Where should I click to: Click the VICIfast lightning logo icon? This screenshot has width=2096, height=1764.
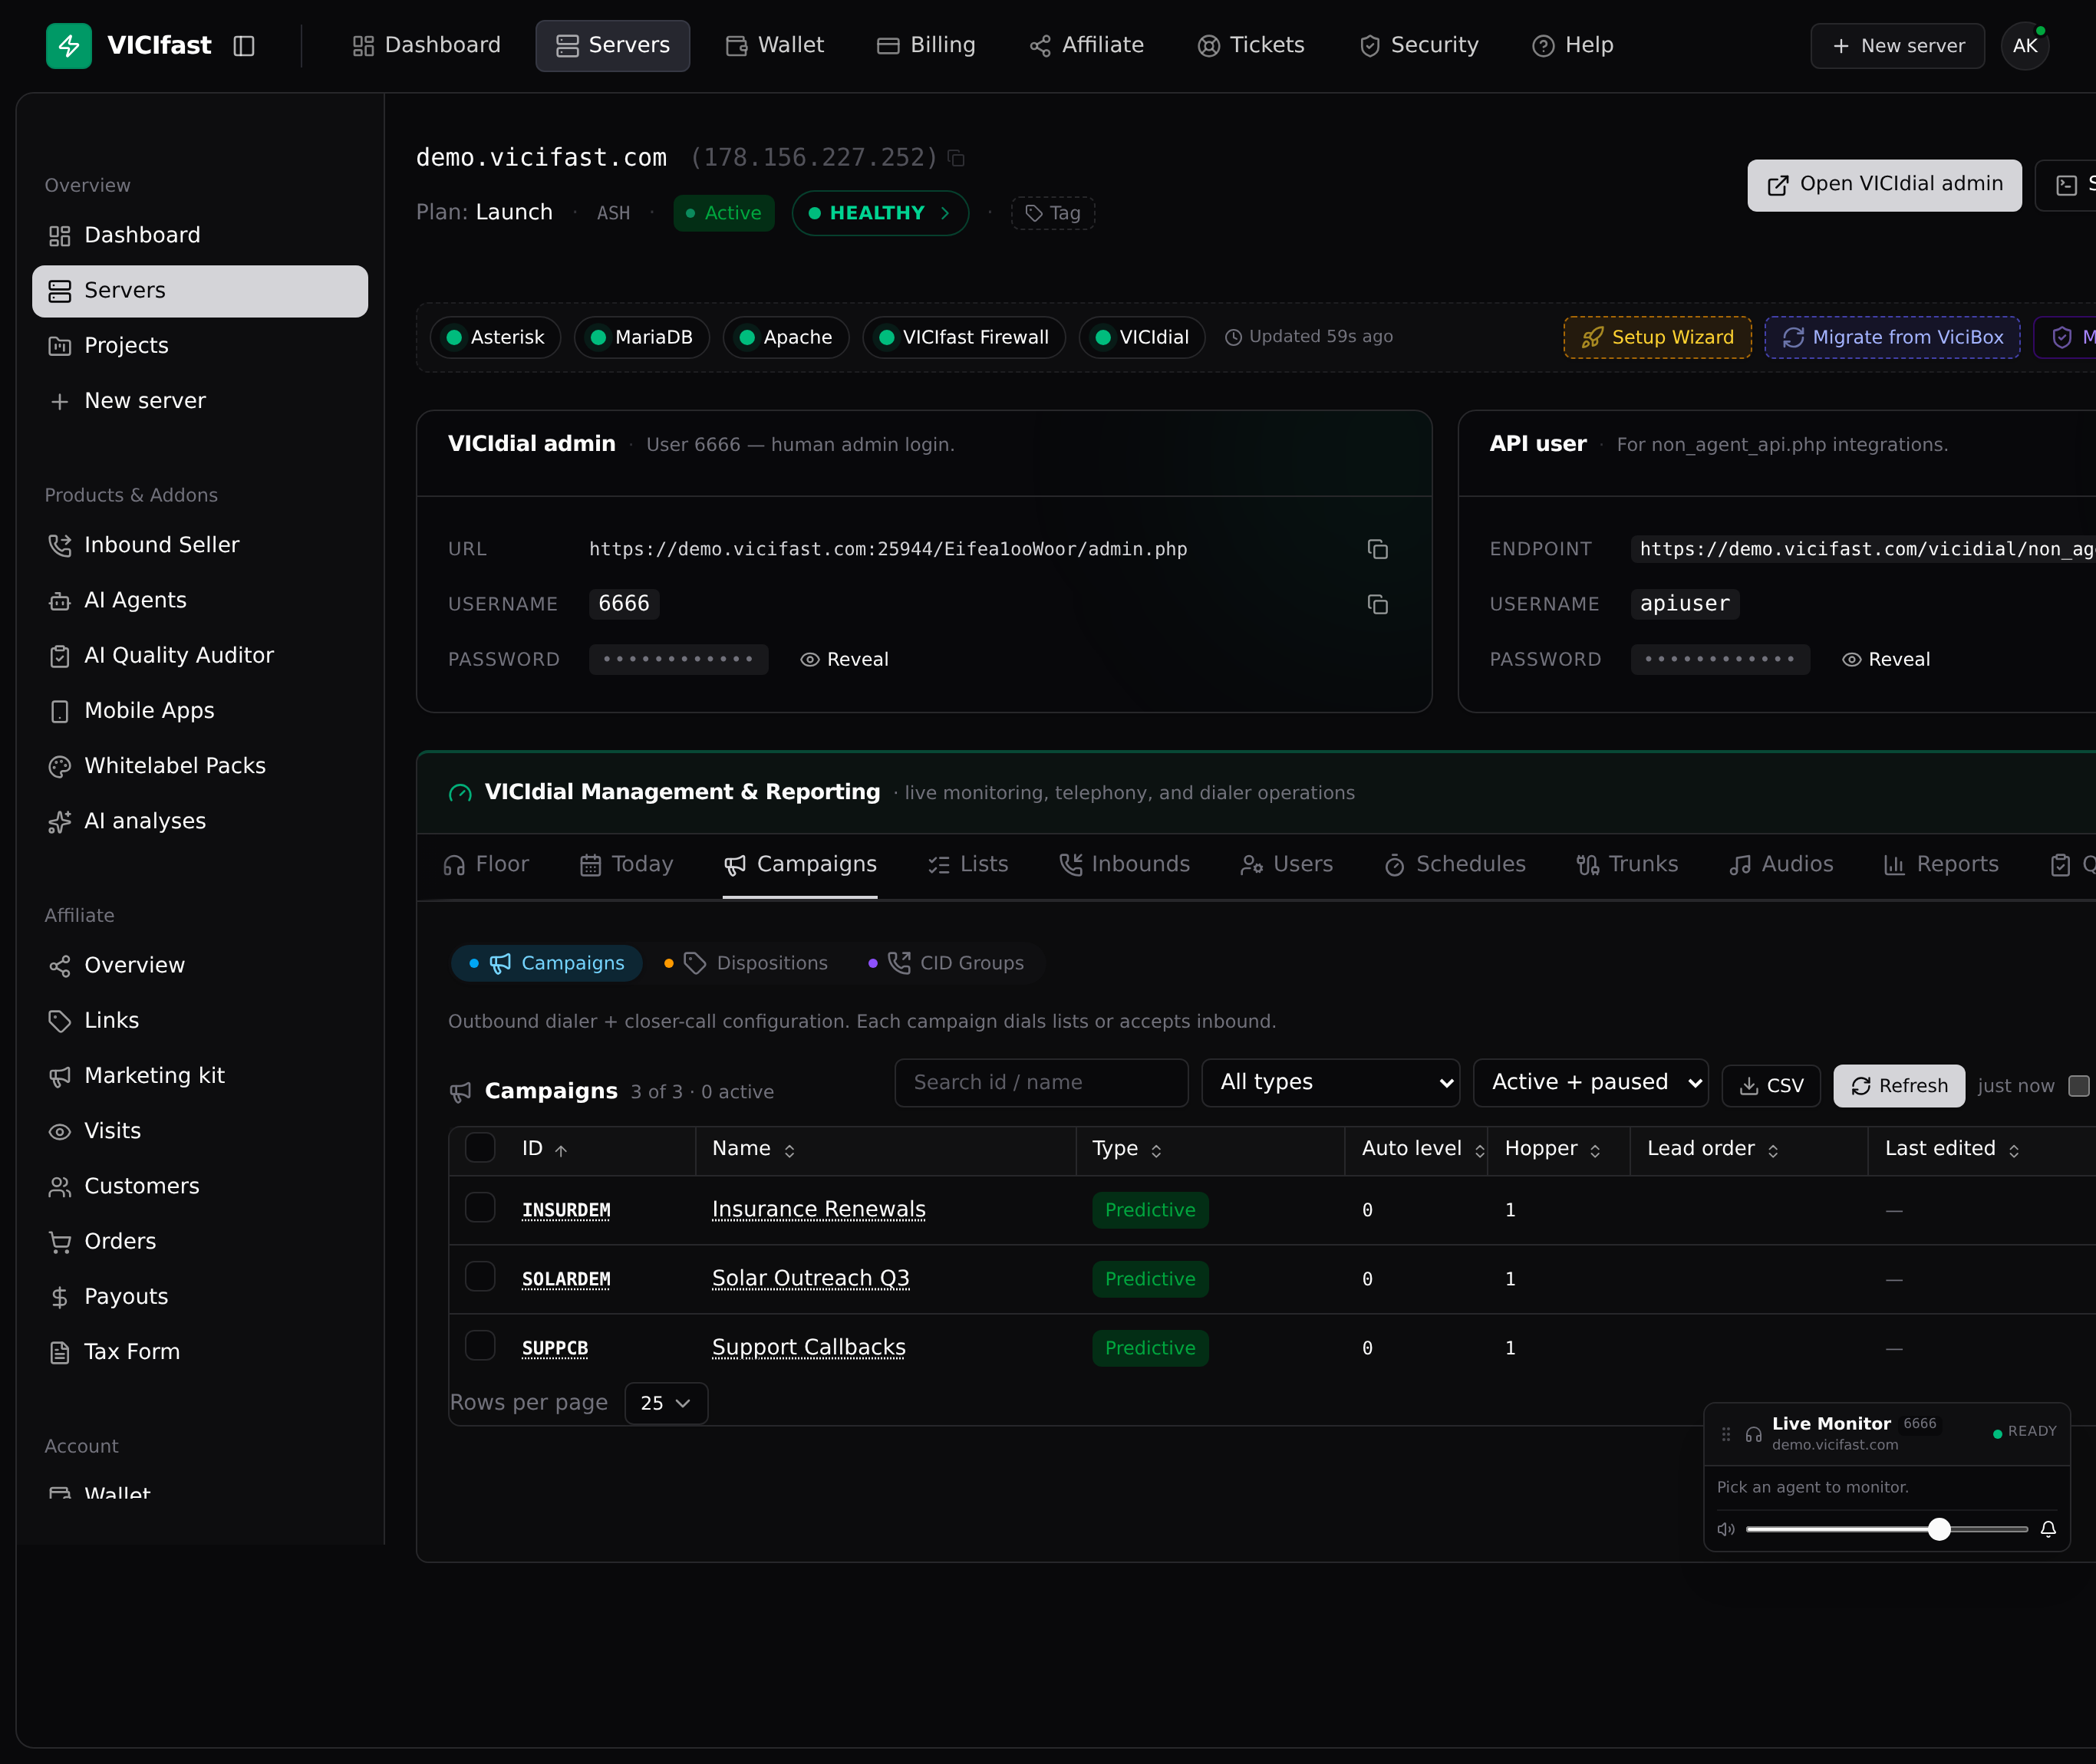pos(68,46)
